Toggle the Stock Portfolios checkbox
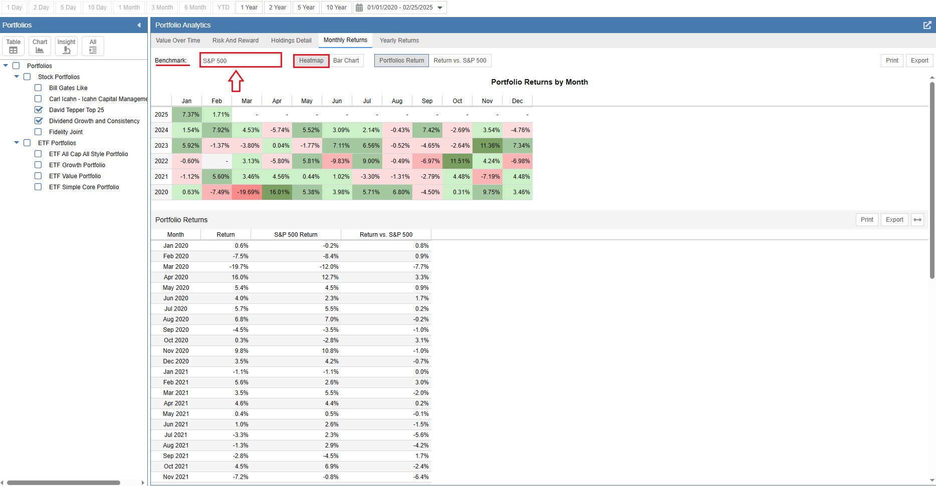The image size is (936, 486). [x=27, y=77]
